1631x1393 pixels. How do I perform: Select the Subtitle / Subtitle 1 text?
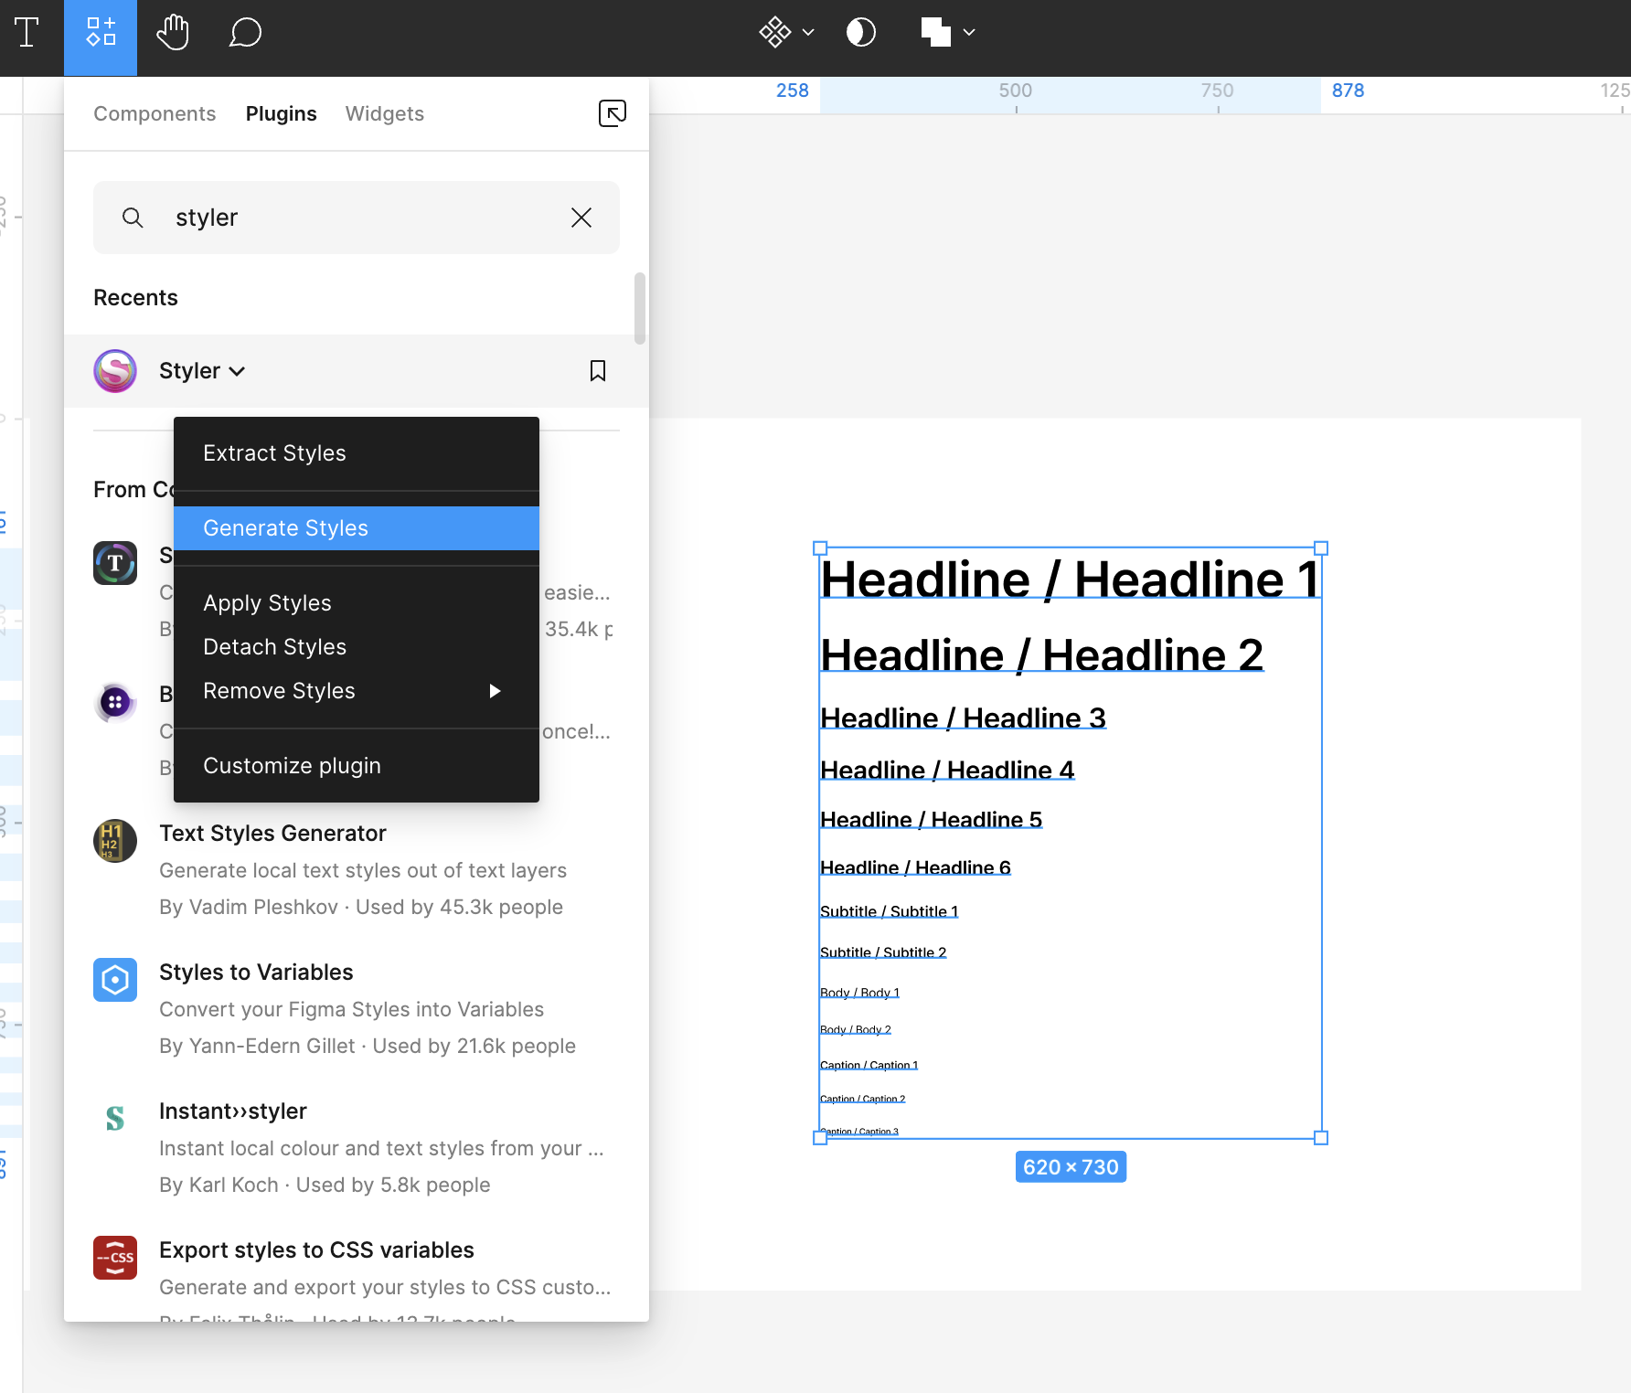coord(889,911)
